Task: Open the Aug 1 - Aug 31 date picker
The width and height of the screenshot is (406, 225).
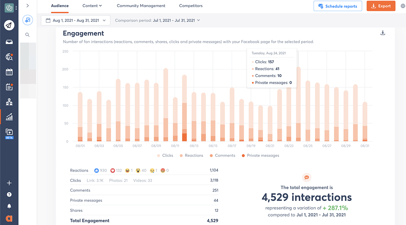Action: point(75,20)
